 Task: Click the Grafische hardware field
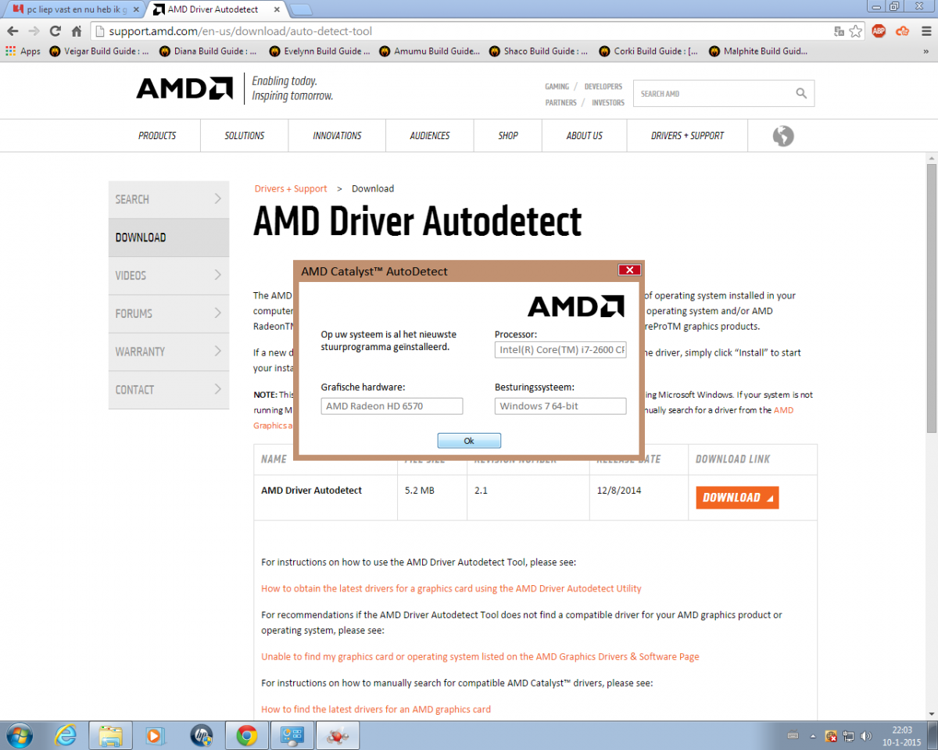[392, 406]
